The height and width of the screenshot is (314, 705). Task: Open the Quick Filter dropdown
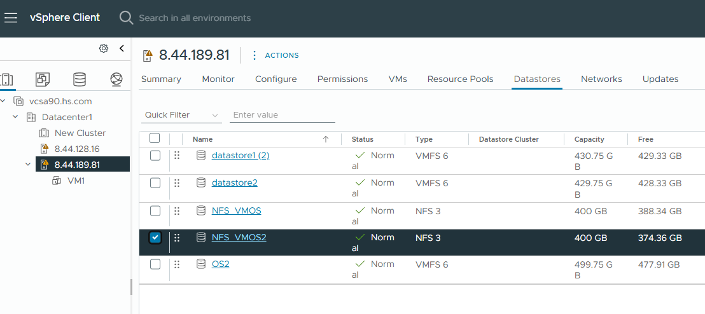(x=181, y=115)
